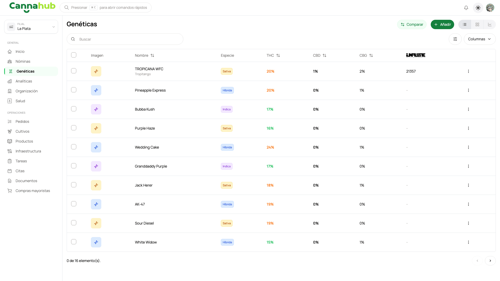Open row actions for Pineapple Express

[468, 90]
